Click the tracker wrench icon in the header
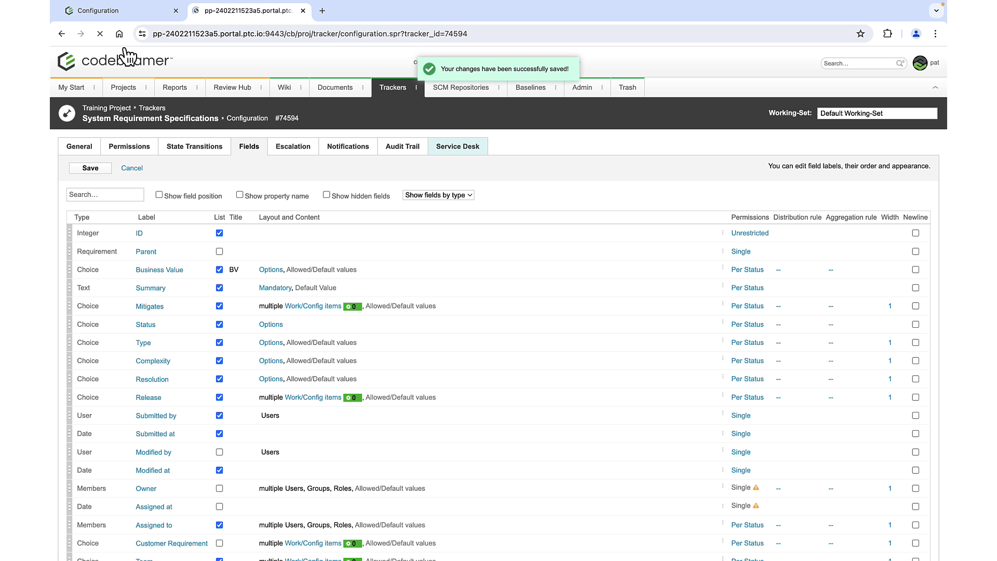This screenshot has height=561, width=997. coord(66,113)
